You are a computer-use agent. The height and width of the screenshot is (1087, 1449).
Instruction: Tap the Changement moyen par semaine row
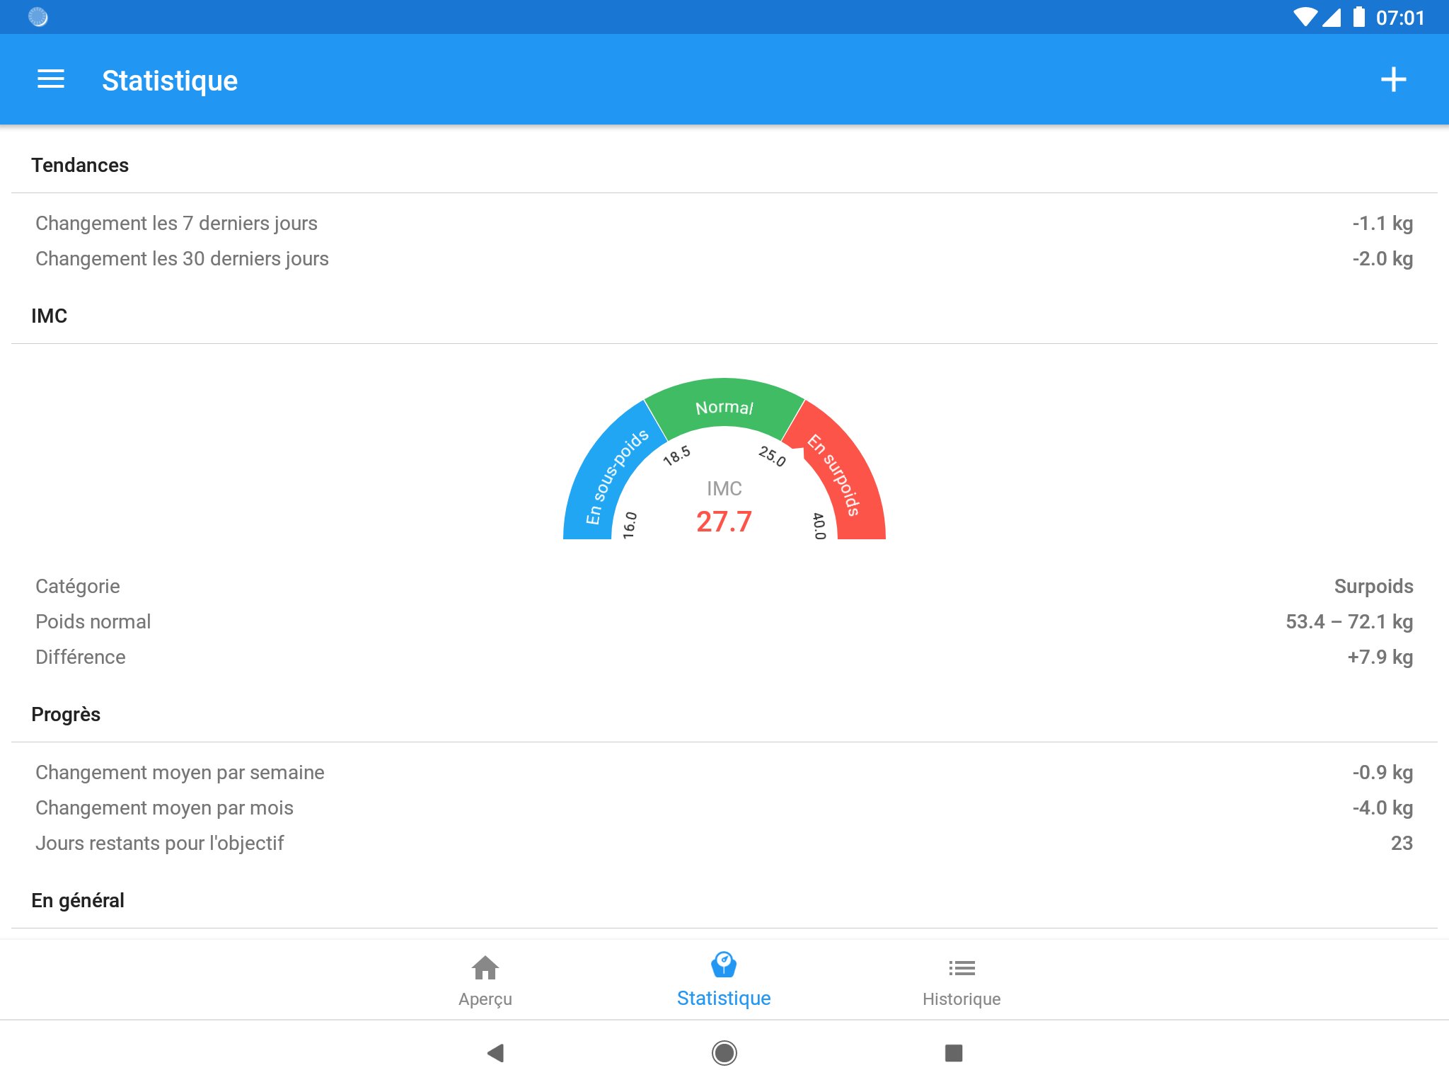(724, 772)
